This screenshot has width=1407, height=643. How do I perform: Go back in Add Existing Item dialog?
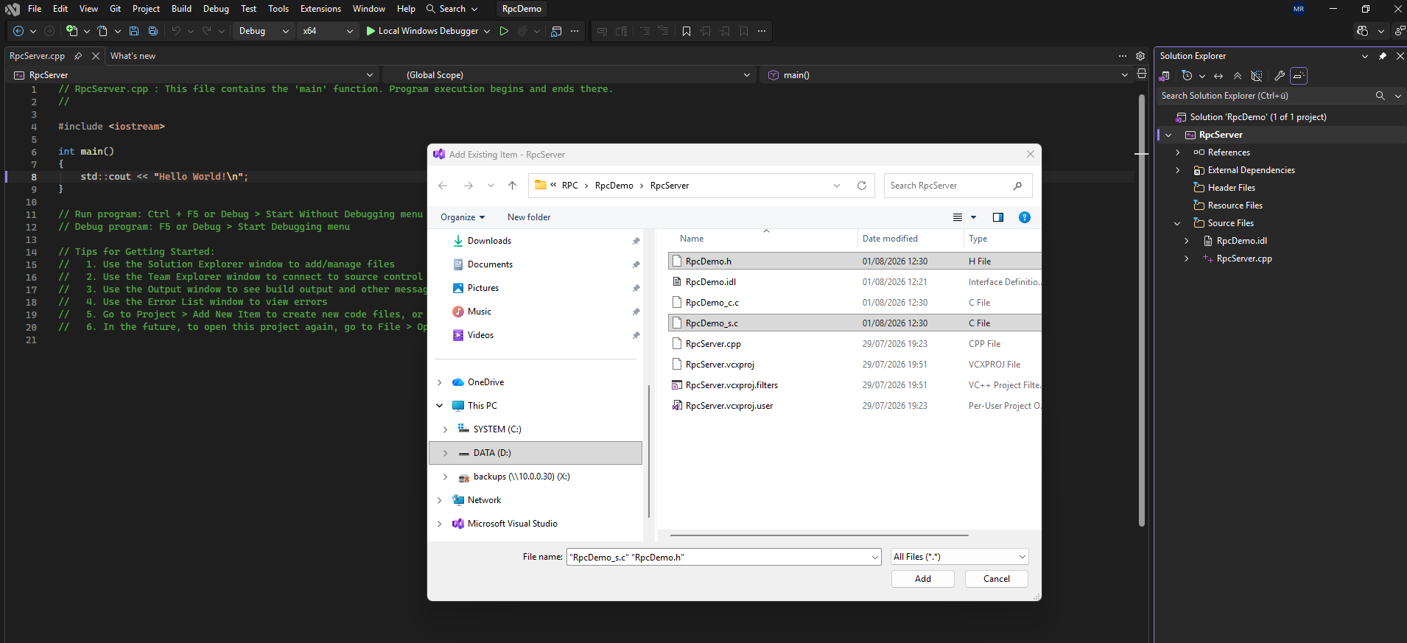[x=443, y=186]
